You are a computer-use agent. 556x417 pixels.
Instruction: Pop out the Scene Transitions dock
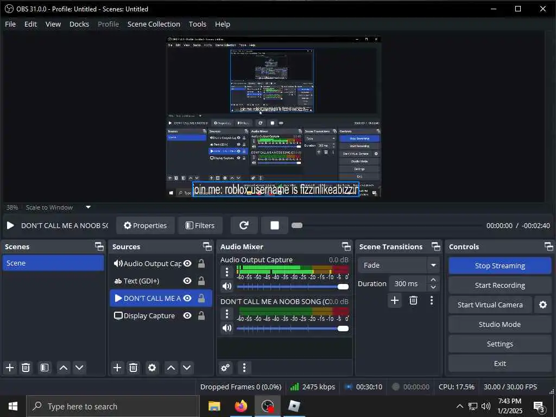[435, 247]
